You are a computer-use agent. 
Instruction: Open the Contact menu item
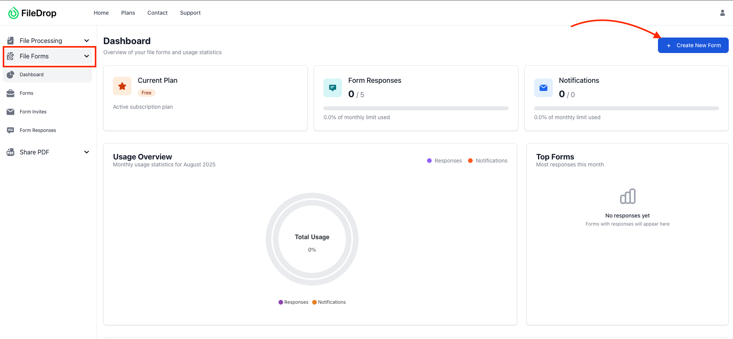tap(157, 13)
